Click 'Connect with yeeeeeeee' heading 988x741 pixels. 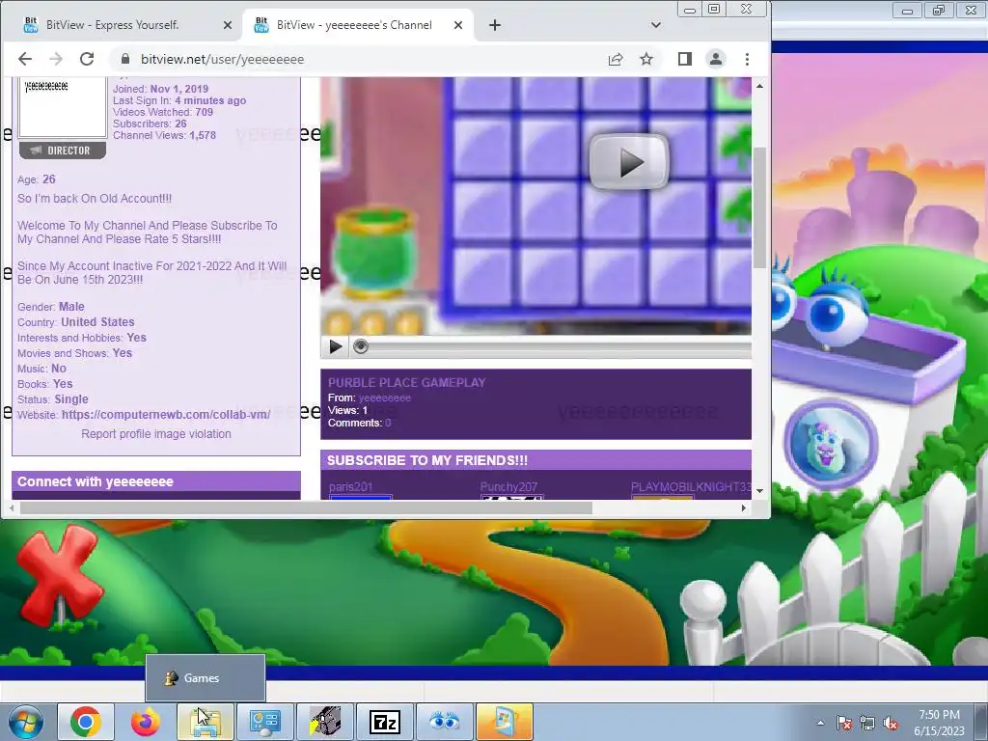[x=96, y=482]
